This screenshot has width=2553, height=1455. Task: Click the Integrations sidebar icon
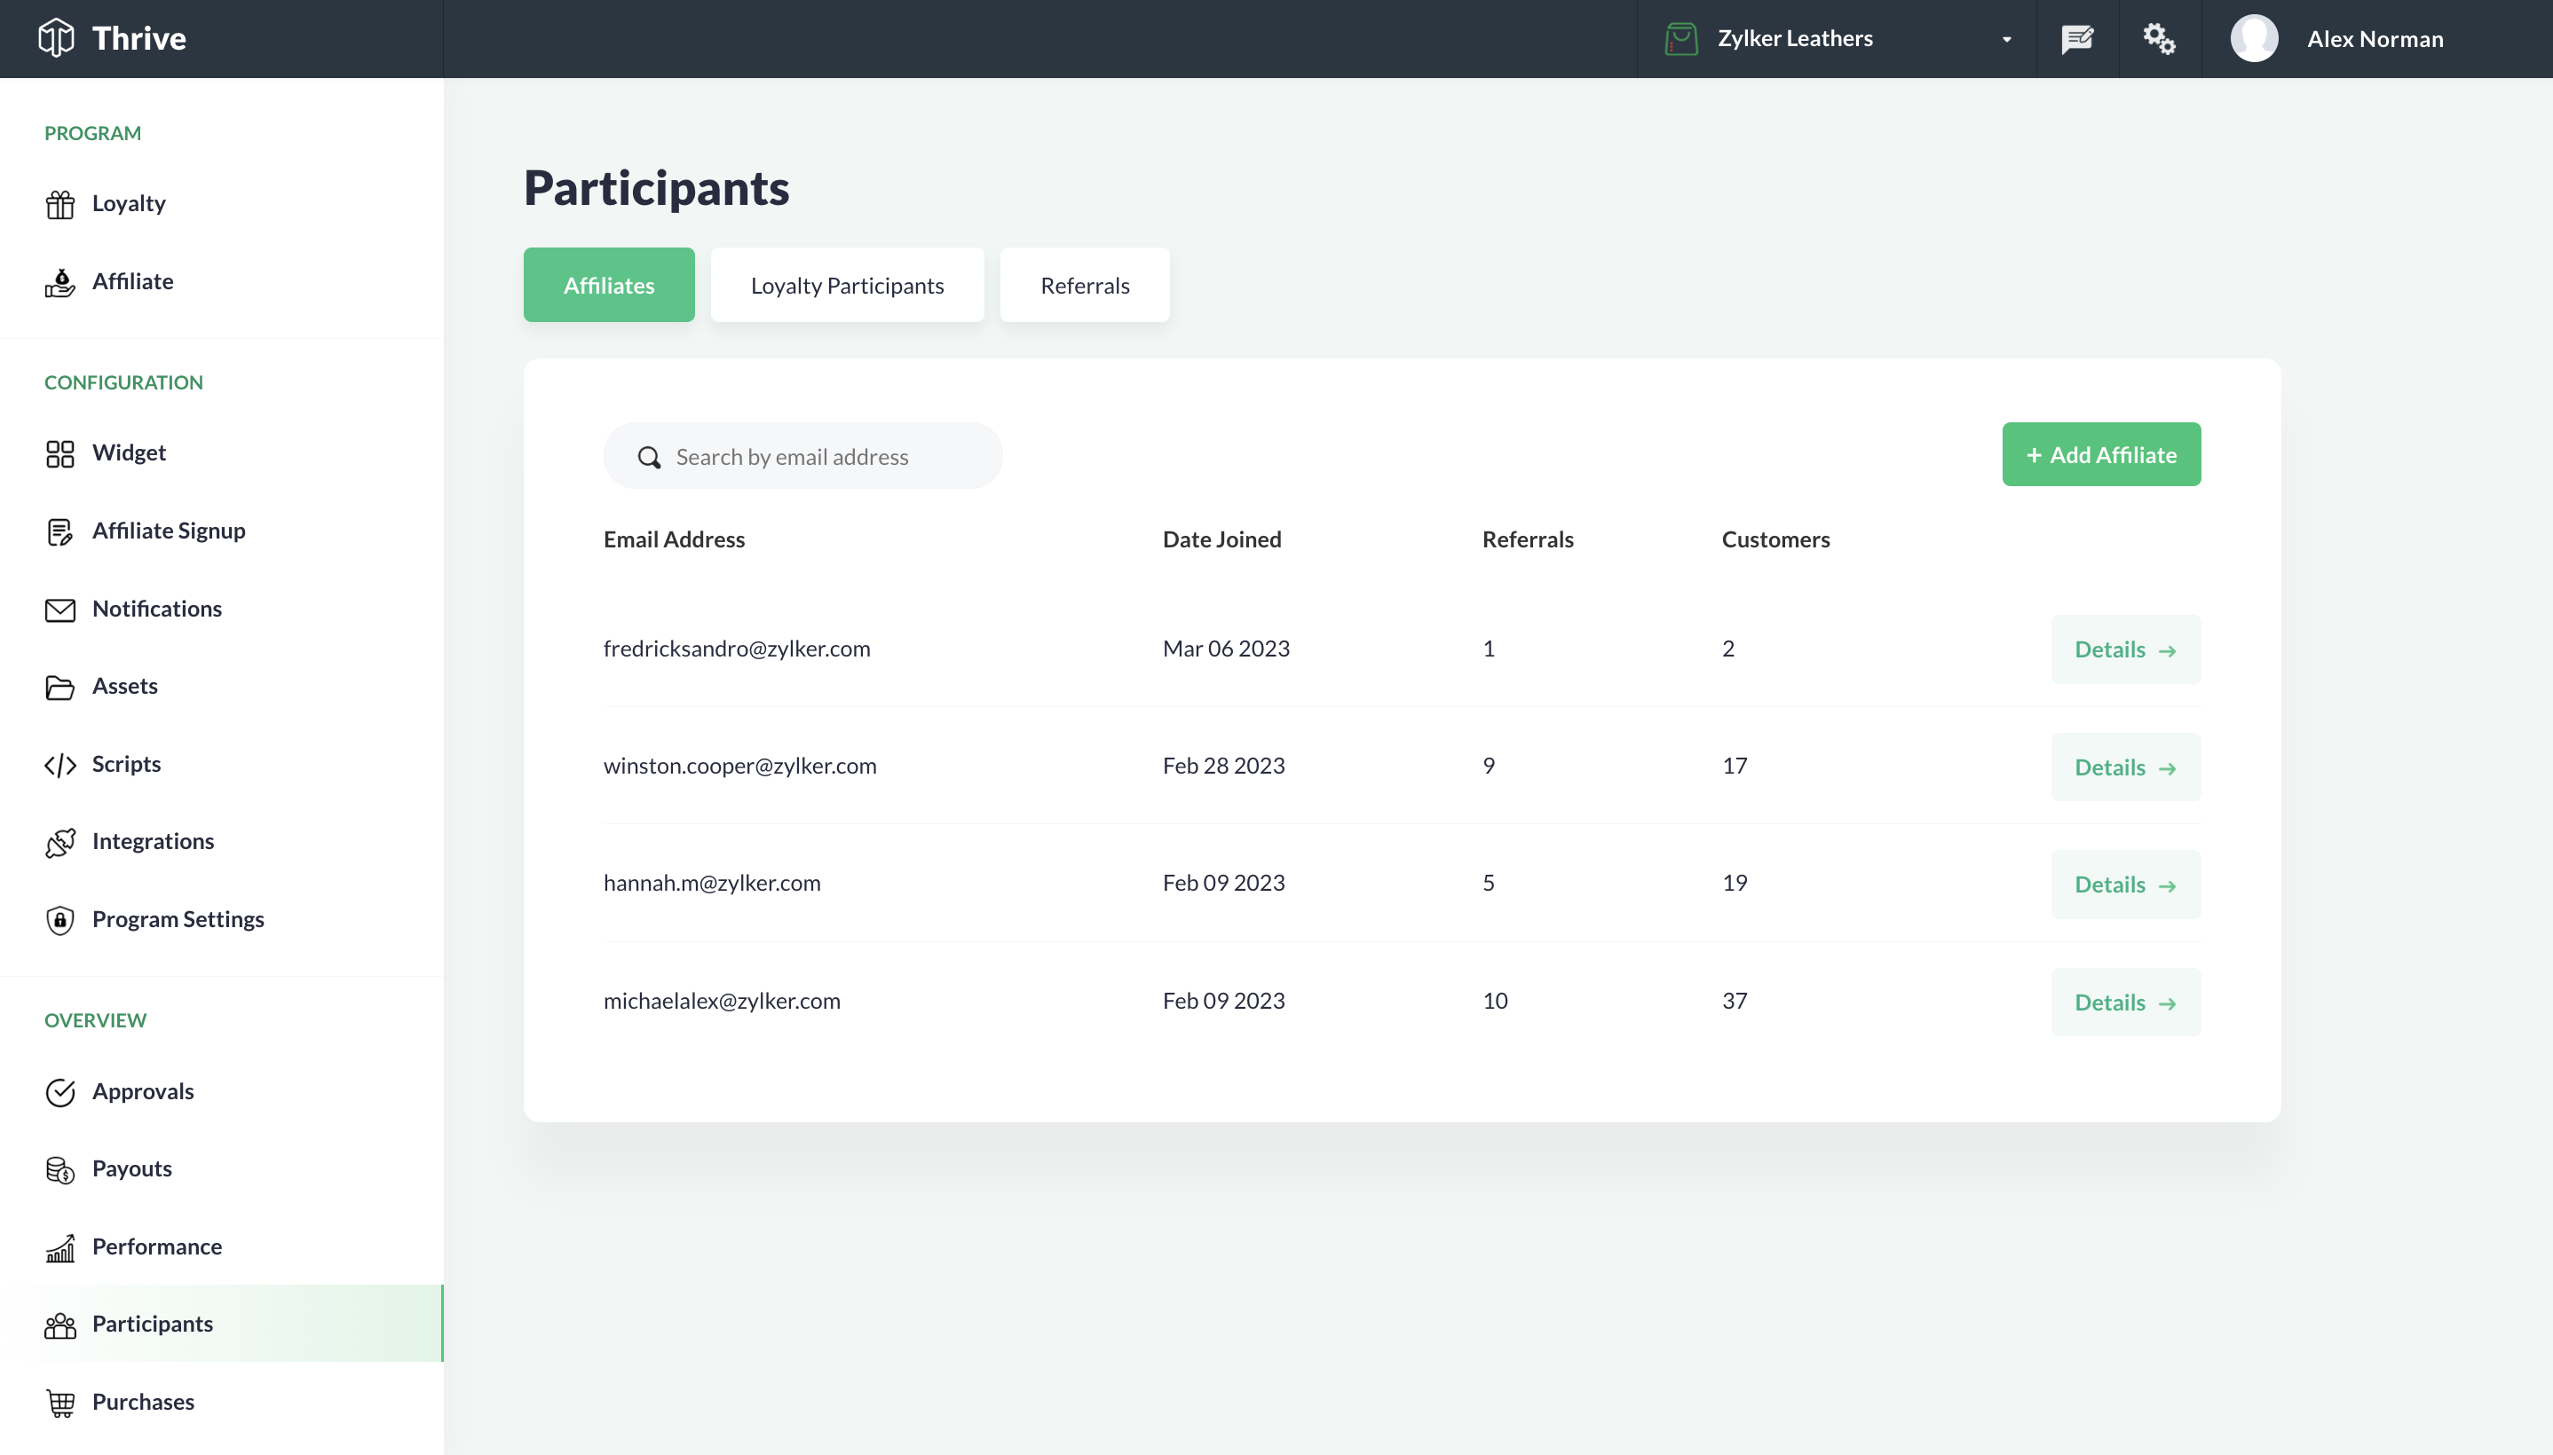(x=59, y=841)
